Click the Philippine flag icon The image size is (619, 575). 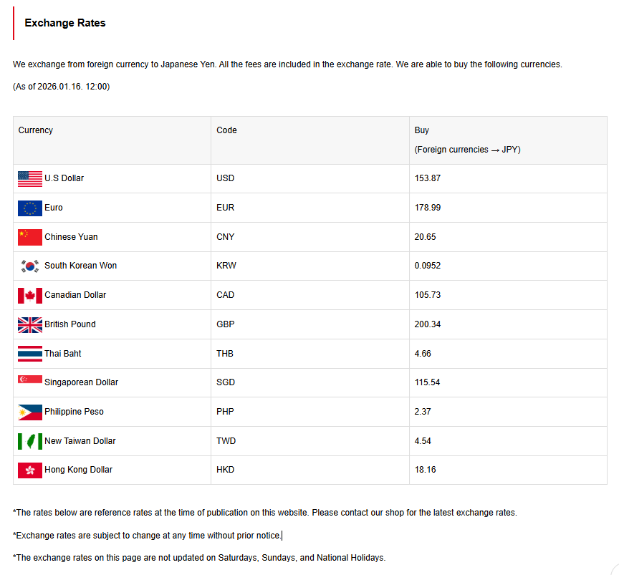point(30,412)
